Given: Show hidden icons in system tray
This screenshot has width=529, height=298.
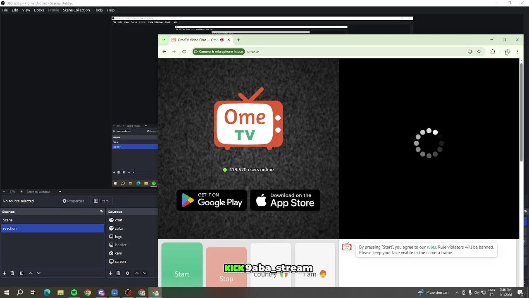Looking at the screenshot, I should (457, 293).
